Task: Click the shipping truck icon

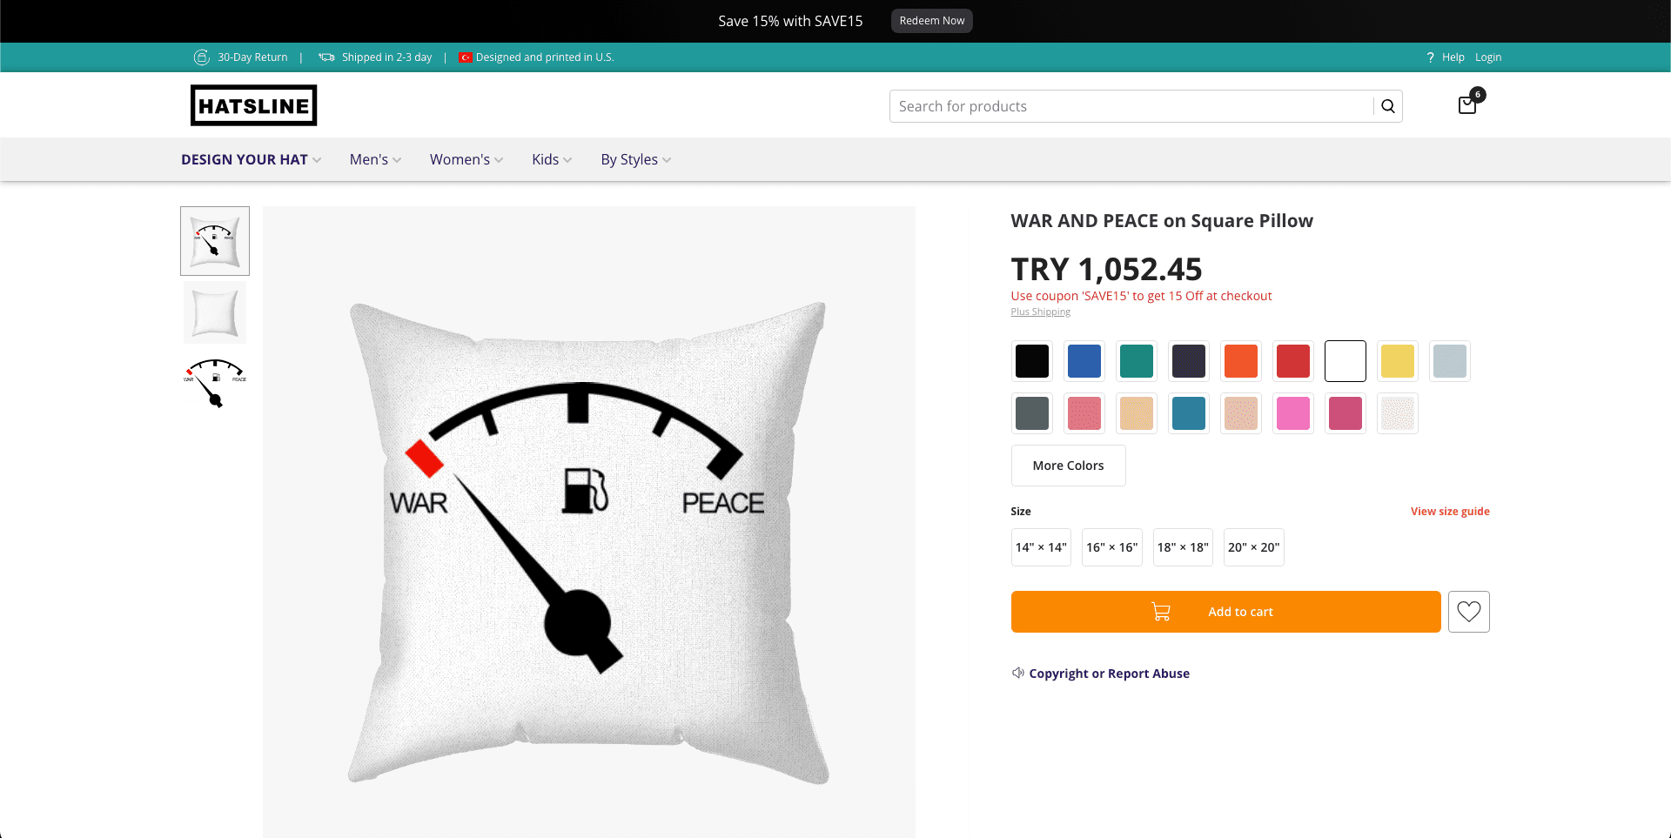Action: pos(325,57)
